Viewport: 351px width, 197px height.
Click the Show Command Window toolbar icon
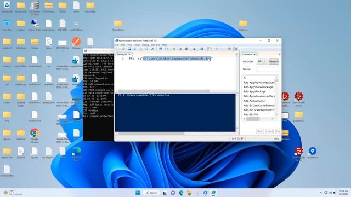point(229,49)
